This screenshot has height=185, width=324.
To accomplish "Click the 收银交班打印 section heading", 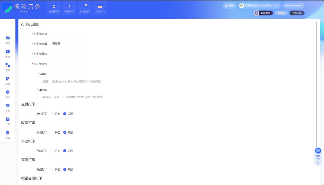I will tap(32, 178).
